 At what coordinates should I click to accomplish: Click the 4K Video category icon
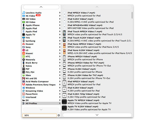coord(24,16)
